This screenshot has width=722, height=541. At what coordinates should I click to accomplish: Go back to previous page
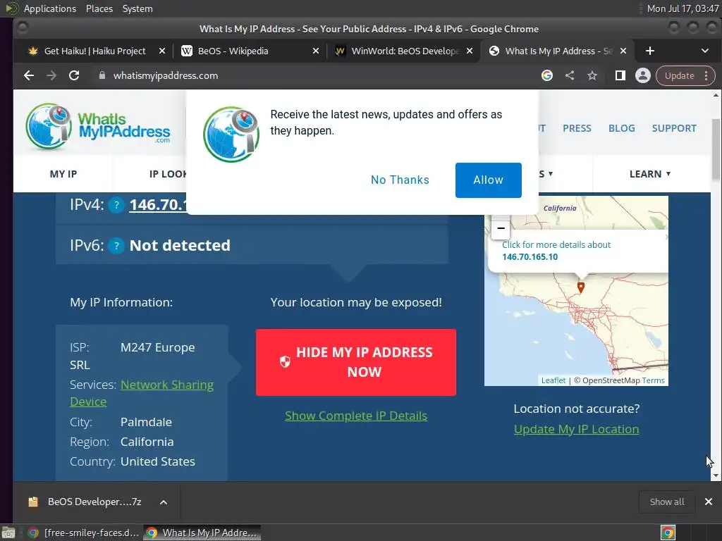28,75
